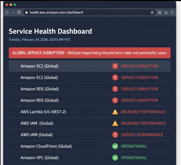This screenshot has height=165, width=181.
Task: Click the SERVICE DISRORMANCE status text
Action: click(x=142, y=135)
